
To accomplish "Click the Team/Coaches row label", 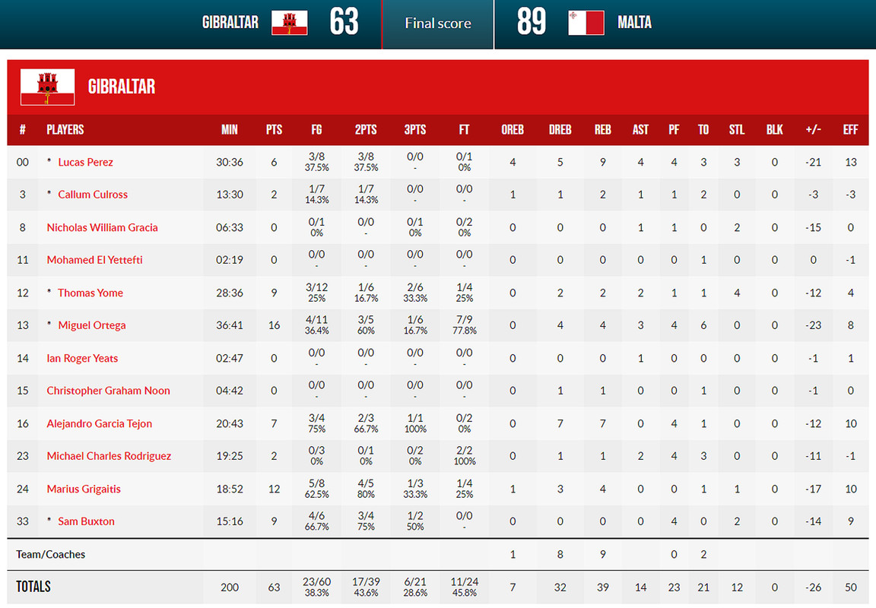I will [x=50, y=554].
